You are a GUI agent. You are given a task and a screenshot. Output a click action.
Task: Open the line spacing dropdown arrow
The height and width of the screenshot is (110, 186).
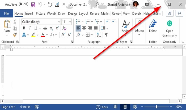click(107, 28)
